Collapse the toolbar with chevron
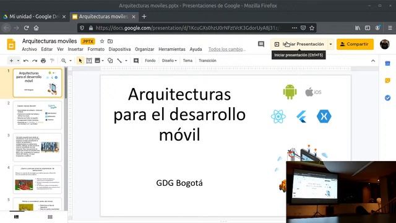Image resolution: width=396 pixels, height=223 pixels. pos(373,61)
